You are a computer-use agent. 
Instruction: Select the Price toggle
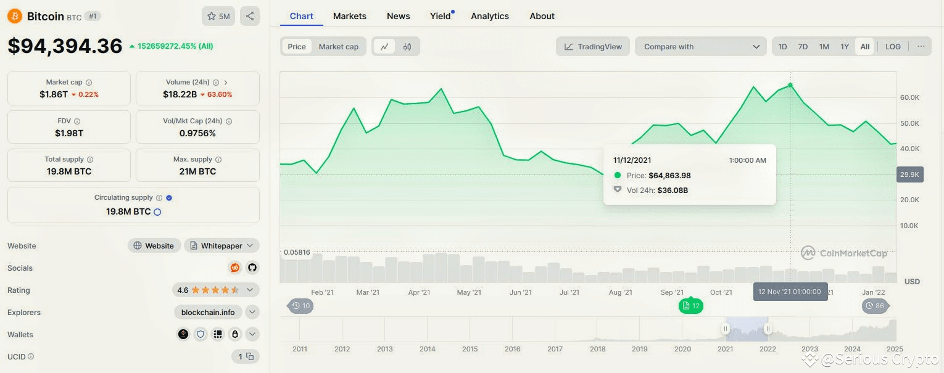pyautogui.click(x=297, y=47)
